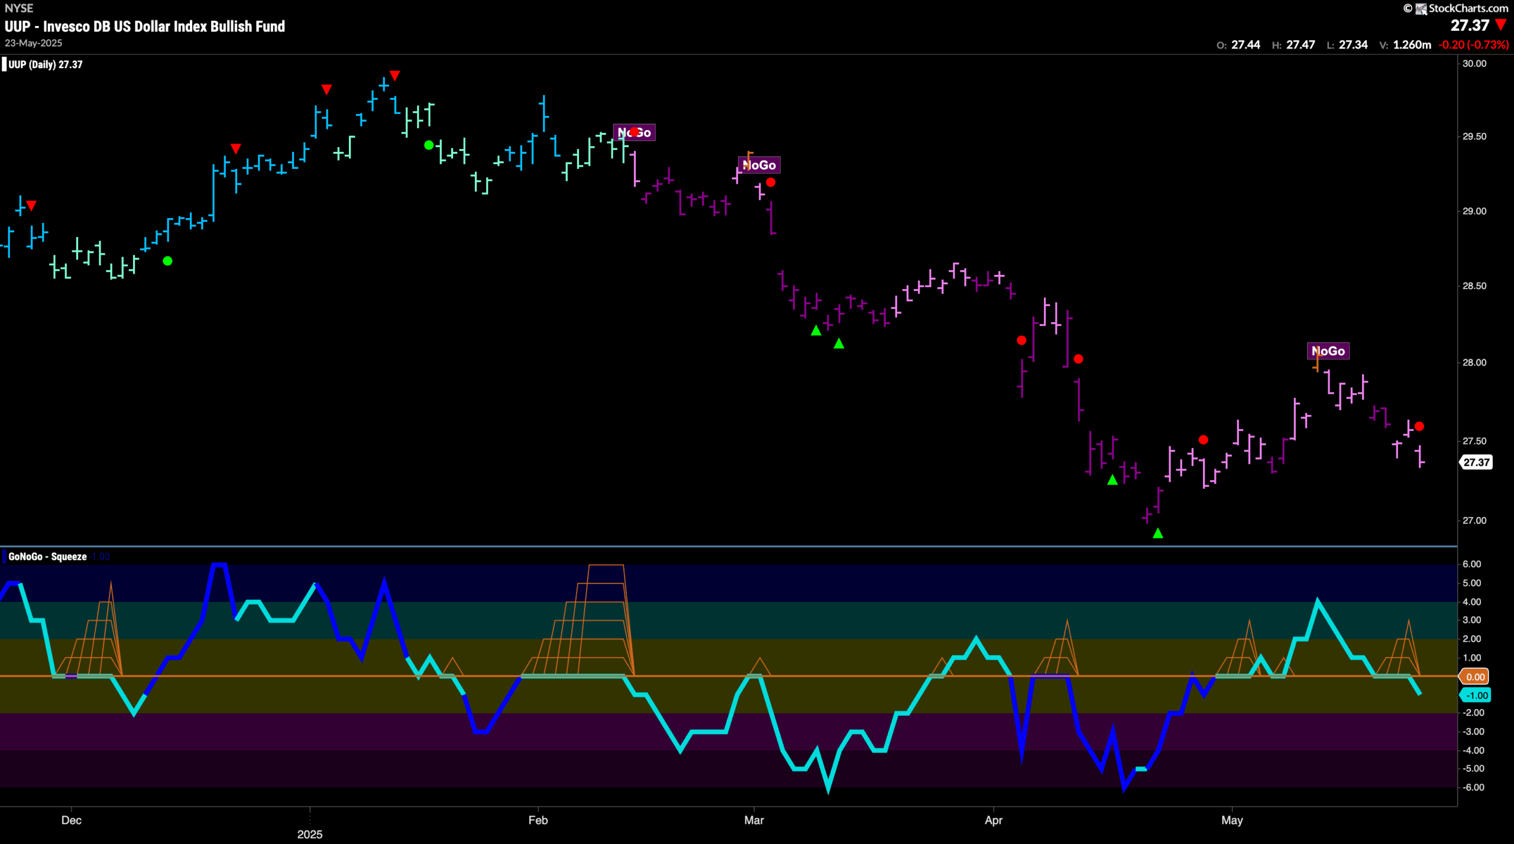Click the Dec label on time axis
This screenshot has height=844, width=1514.
click(72, 820)
